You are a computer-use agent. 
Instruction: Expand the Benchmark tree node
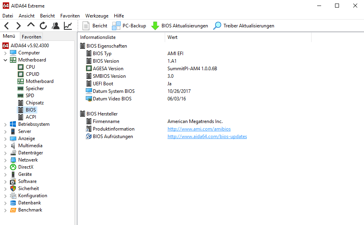(5, 210)
